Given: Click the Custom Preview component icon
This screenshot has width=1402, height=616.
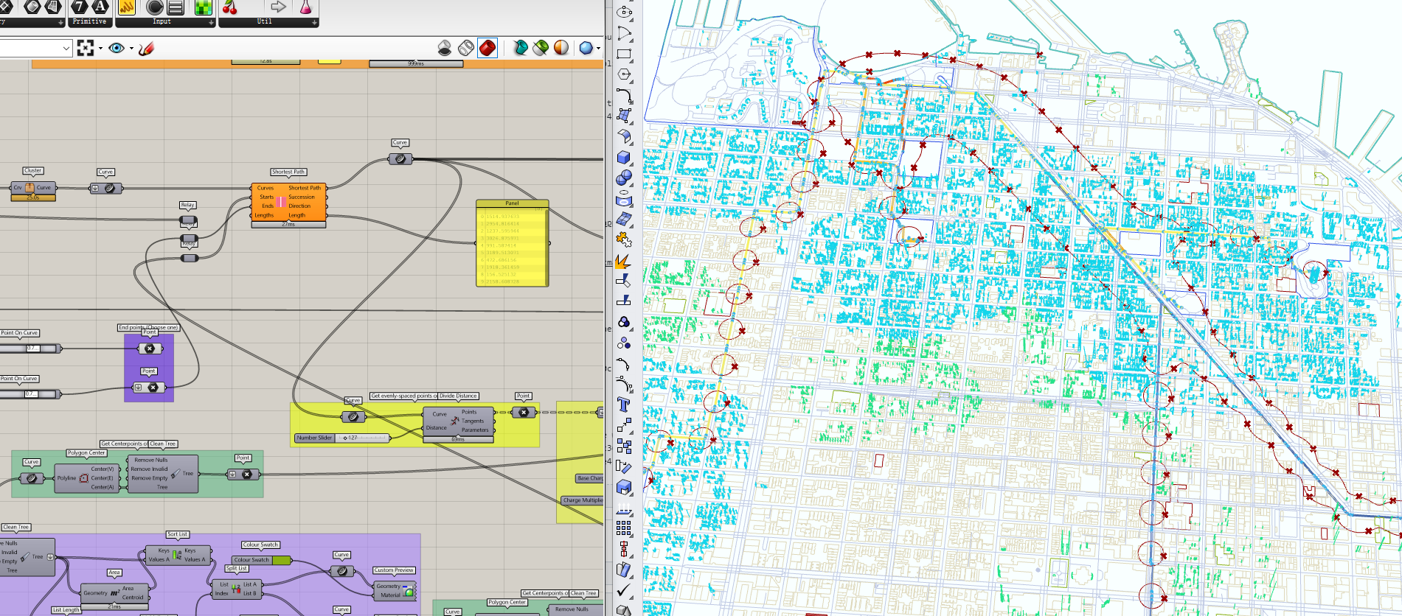Looking at the screenshot, I should click(x=409, y=590).
